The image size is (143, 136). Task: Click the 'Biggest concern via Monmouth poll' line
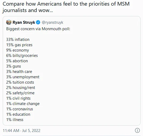38,29
